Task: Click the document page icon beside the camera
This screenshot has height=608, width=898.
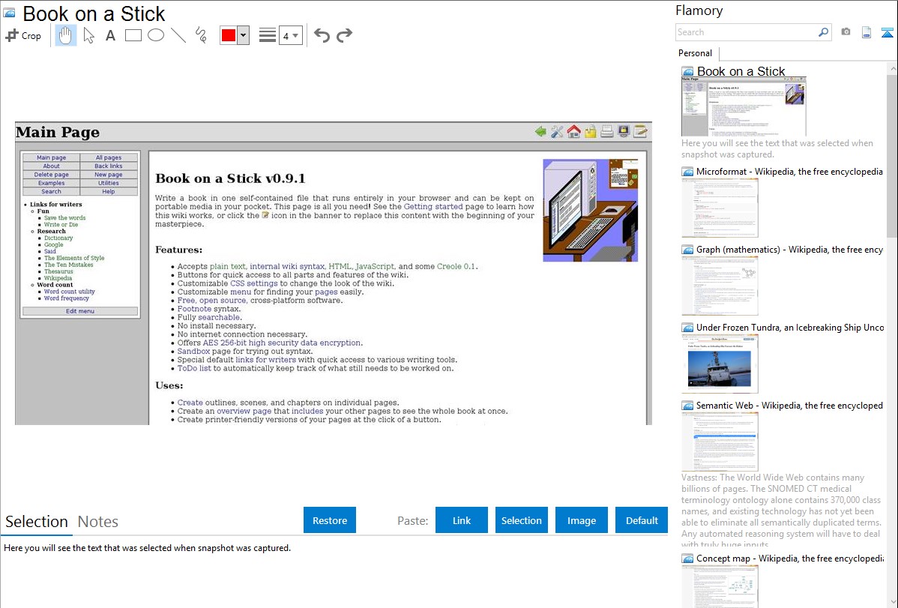Action: [x=867, y=32]
